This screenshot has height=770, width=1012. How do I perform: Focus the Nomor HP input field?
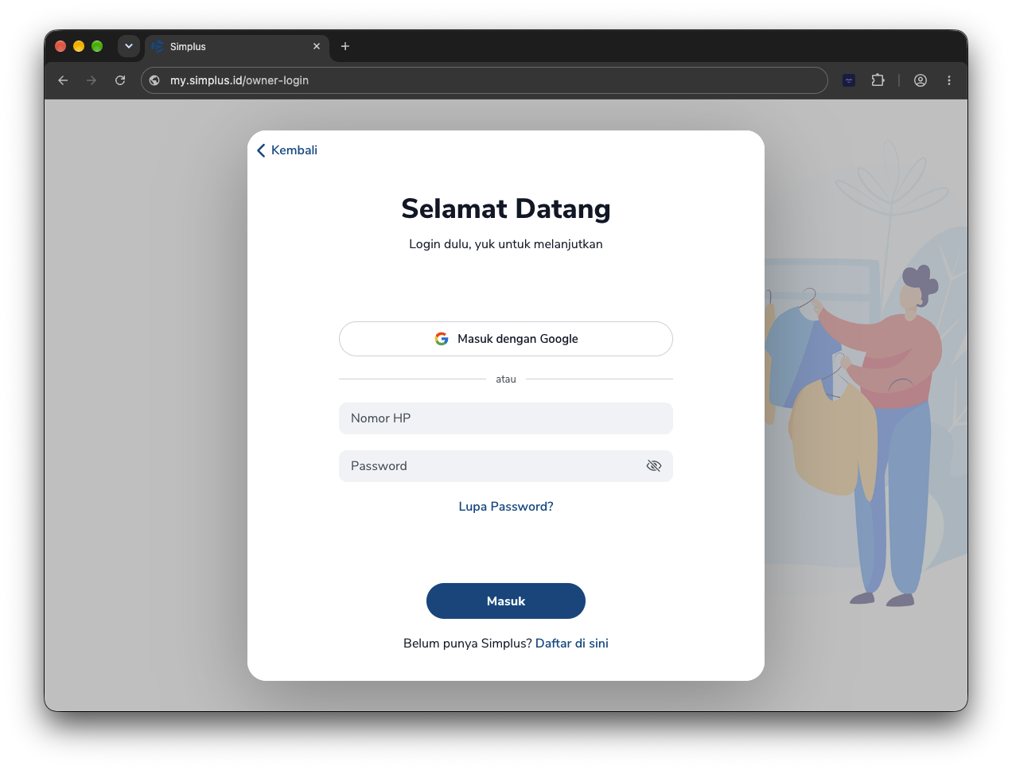(506, 418)
